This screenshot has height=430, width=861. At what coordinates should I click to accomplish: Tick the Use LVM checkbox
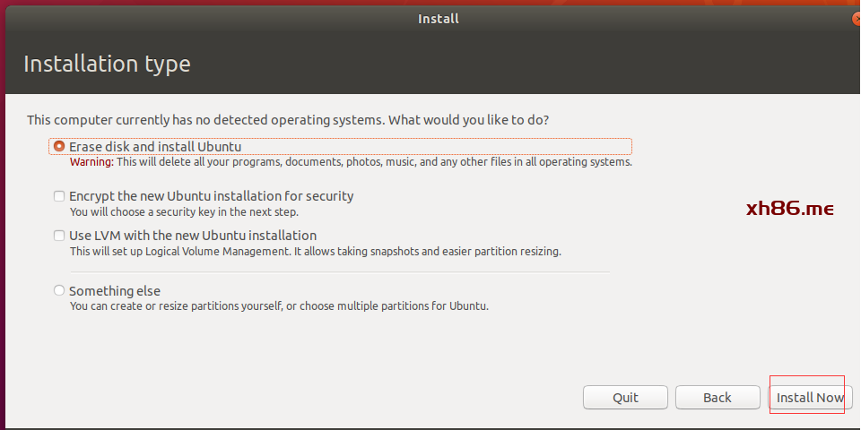point(59,236)
